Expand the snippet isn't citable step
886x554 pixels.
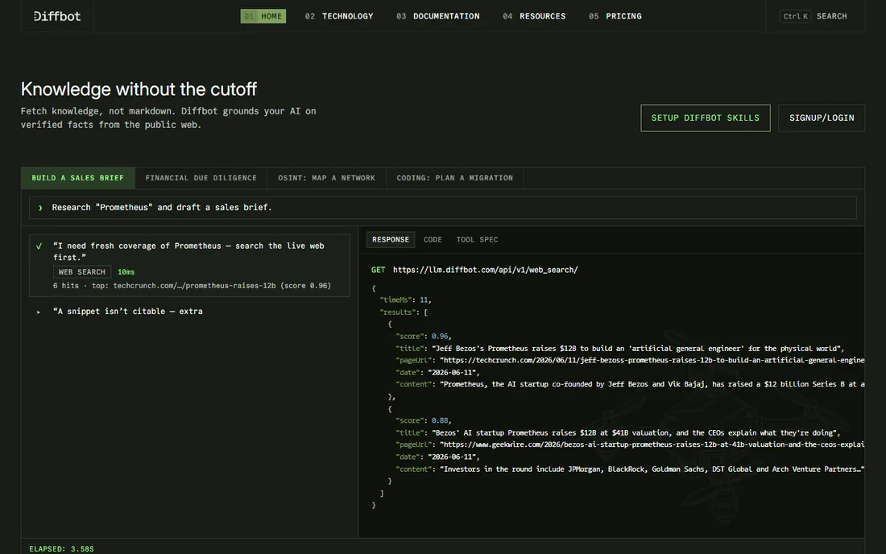(39, 312)
